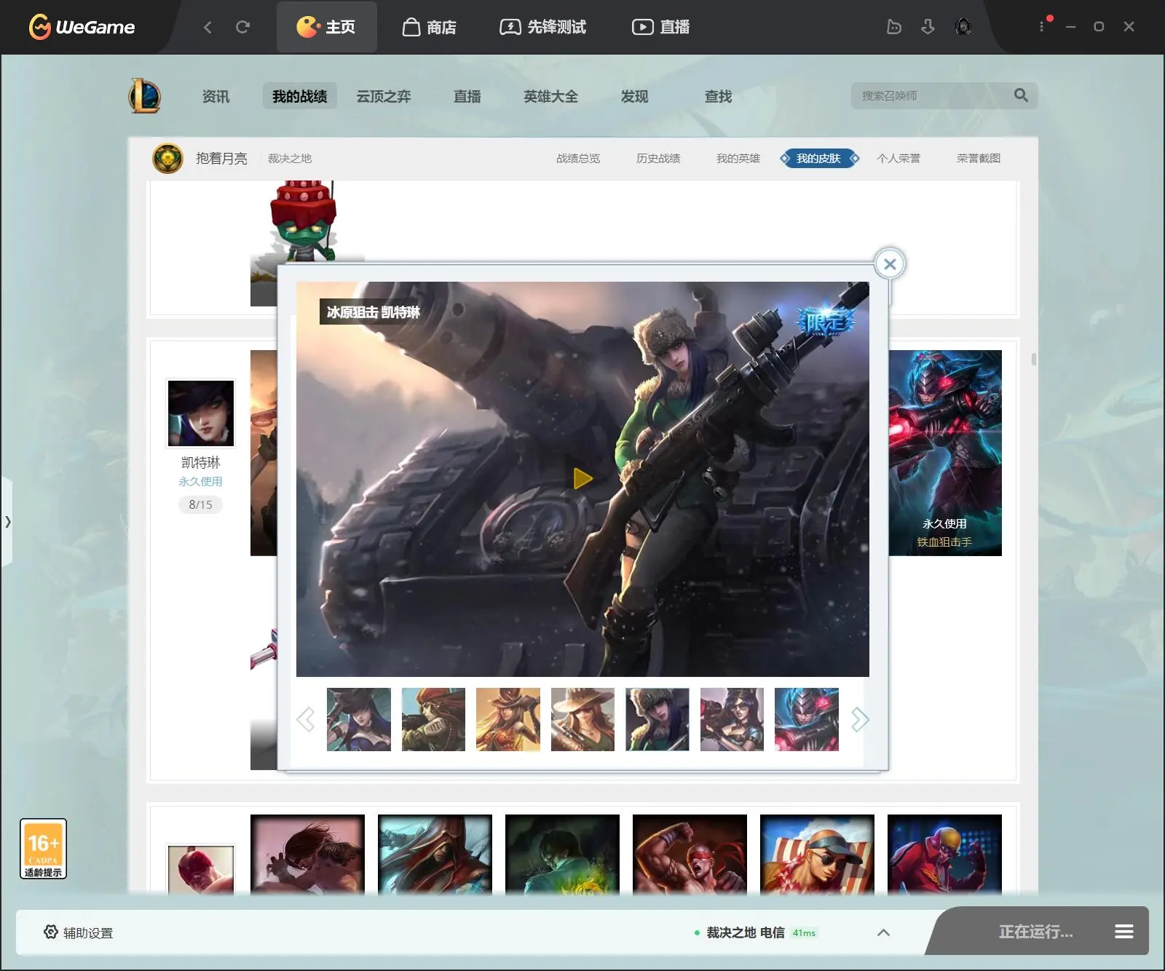Open the three-dot more menu
The image size is (1165, 971).
coord(1042,26)
